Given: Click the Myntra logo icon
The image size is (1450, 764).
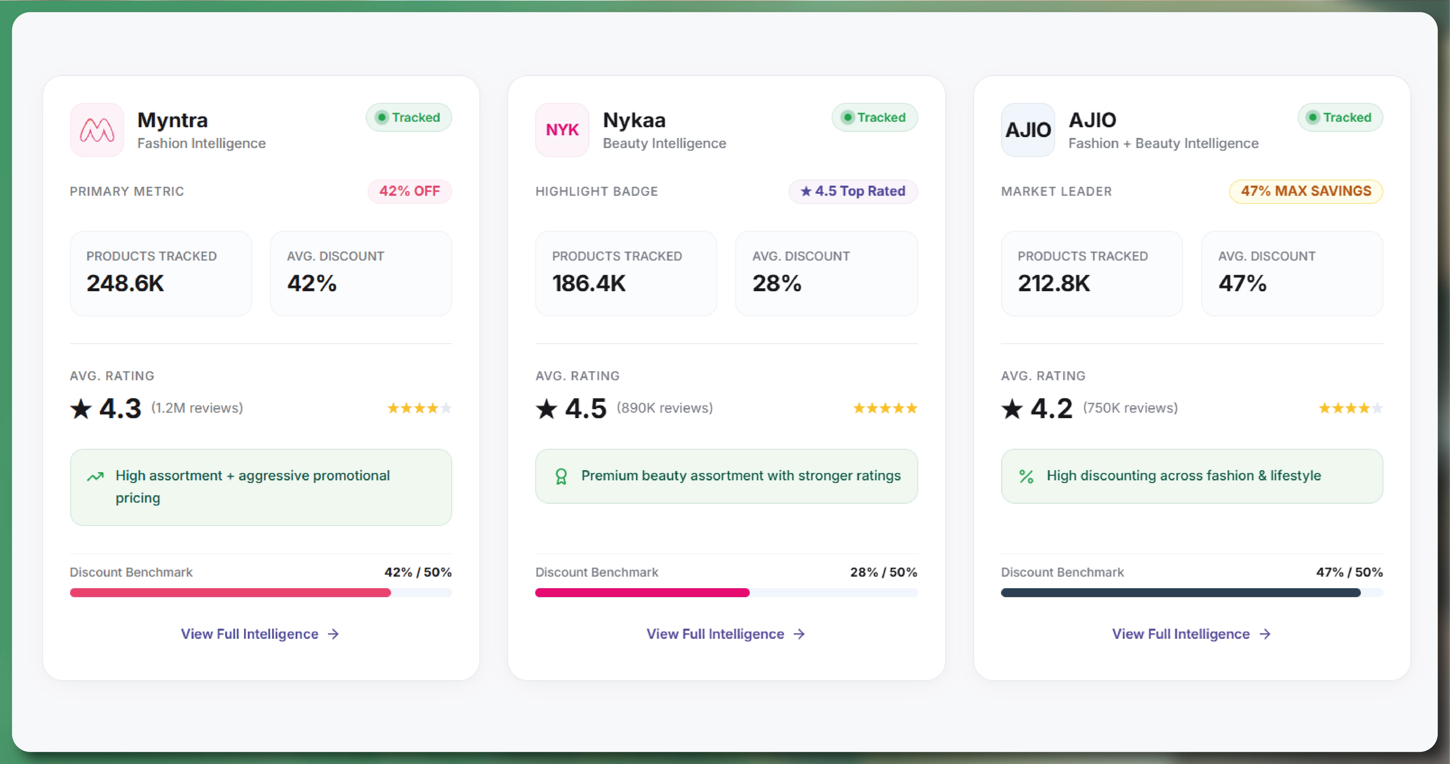Looking at the screenshot, I should tap(97, 130).
